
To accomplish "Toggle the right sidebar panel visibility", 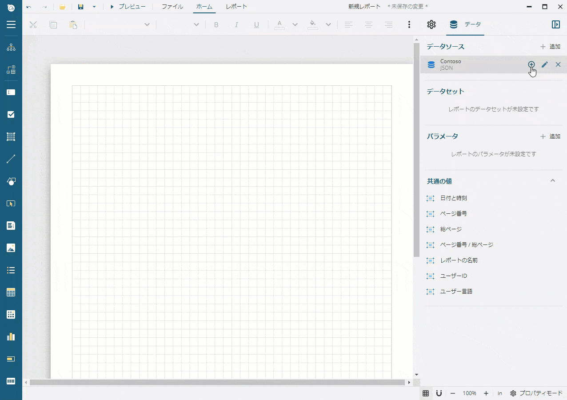I will 555,24.
